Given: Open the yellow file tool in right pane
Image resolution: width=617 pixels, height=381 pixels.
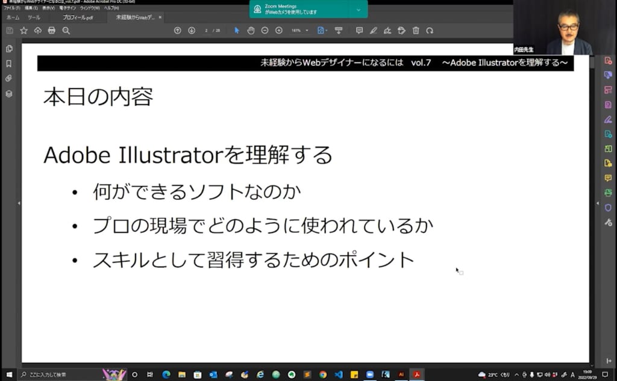Looking at the screenshot, I should 608,163.
